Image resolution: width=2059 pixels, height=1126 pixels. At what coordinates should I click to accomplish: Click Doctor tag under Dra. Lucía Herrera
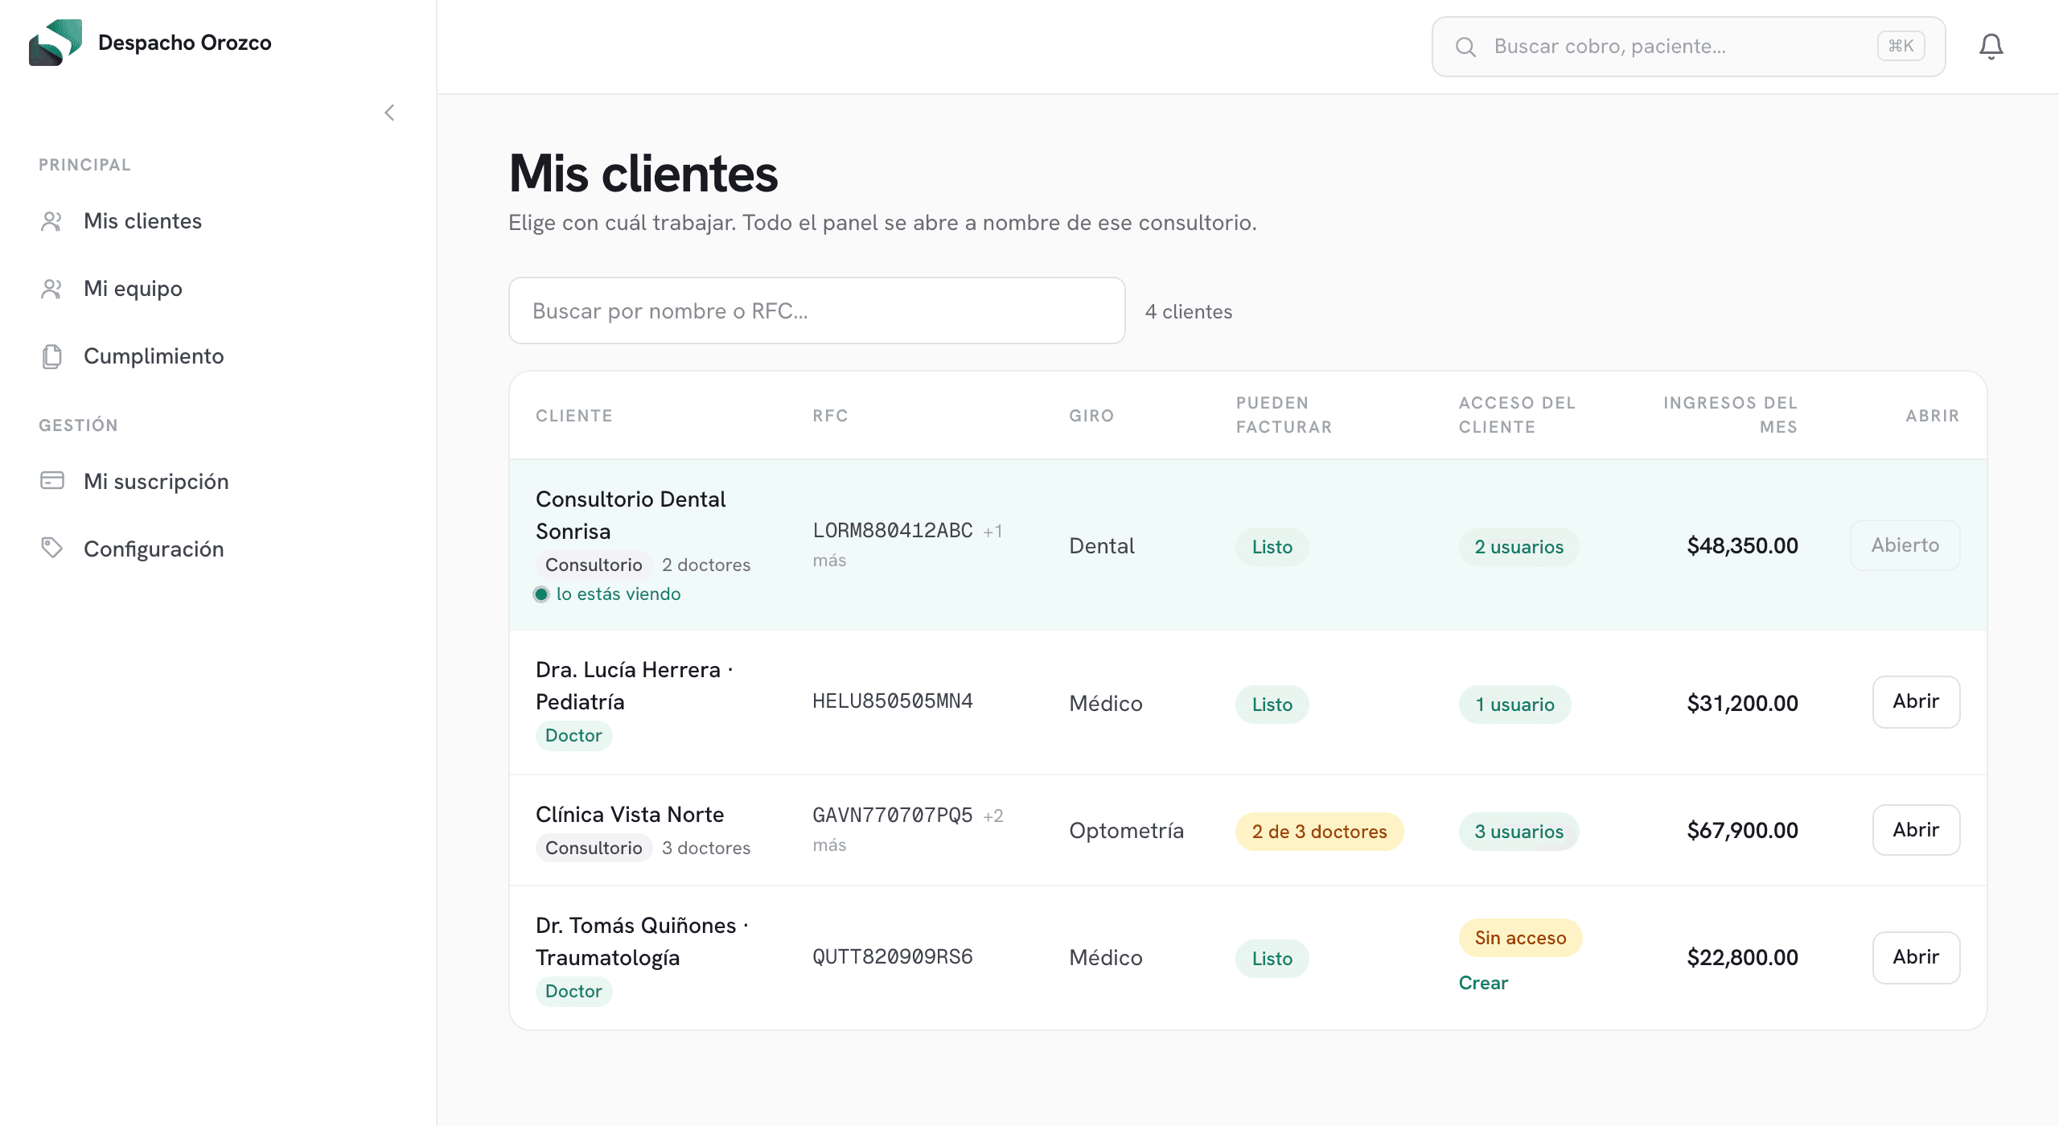point(573,736)
